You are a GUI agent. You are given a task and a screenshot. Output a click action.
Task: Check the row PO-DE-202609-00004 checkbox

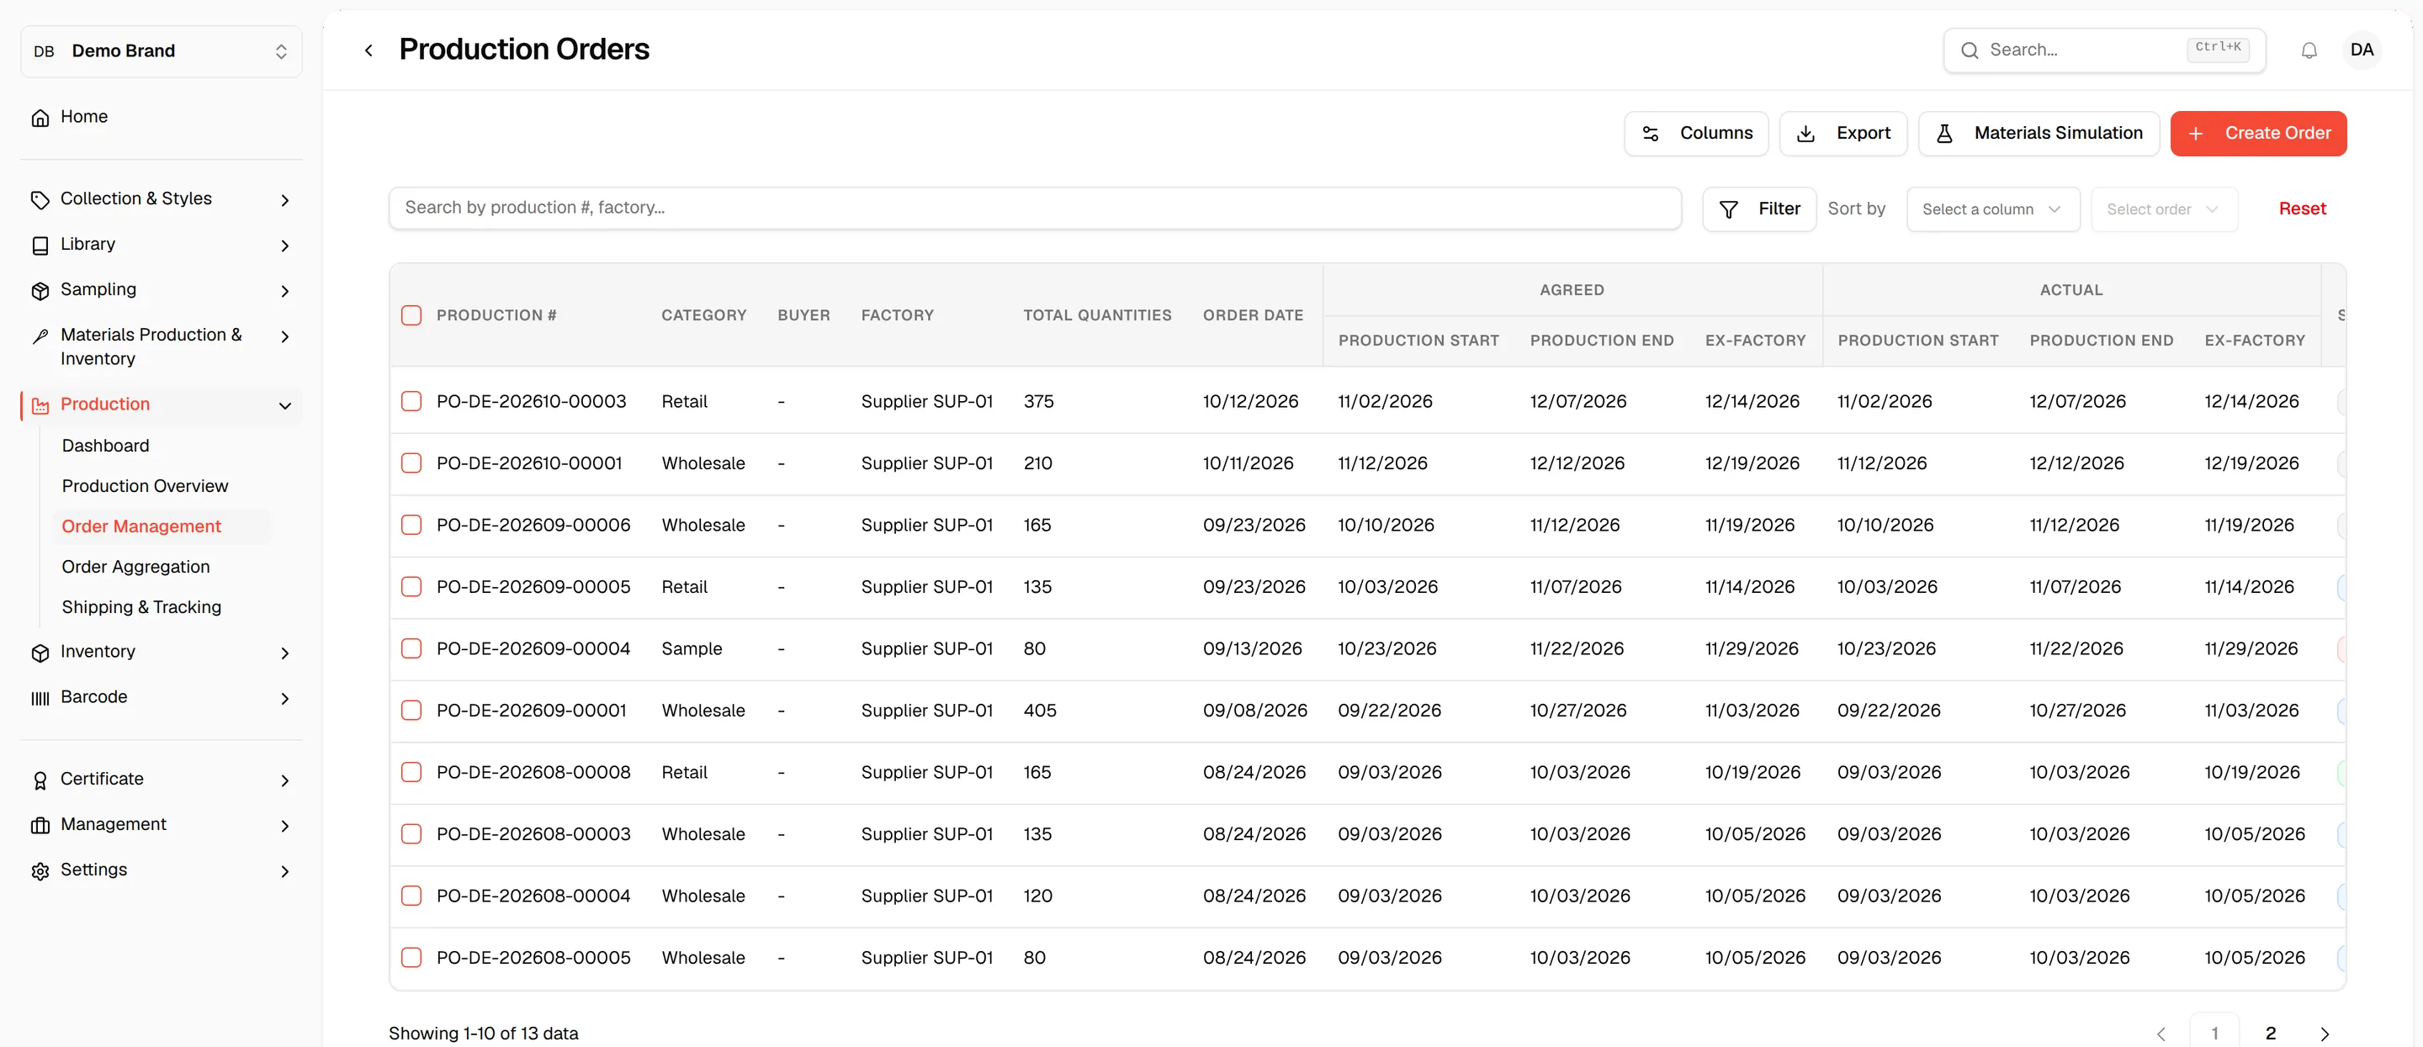411,648
